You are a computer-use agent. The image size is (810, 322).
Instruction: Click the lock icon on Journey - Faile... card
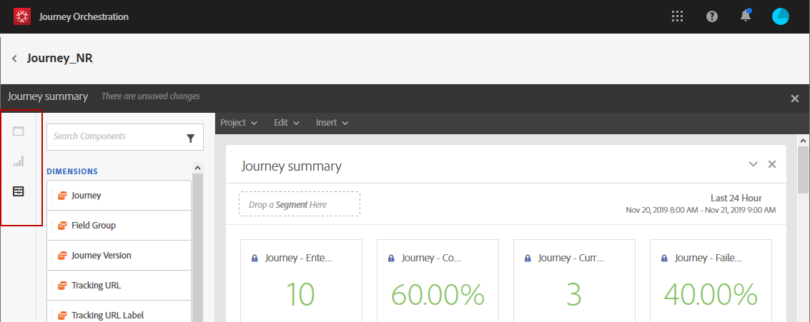click(x=663, y=258)
